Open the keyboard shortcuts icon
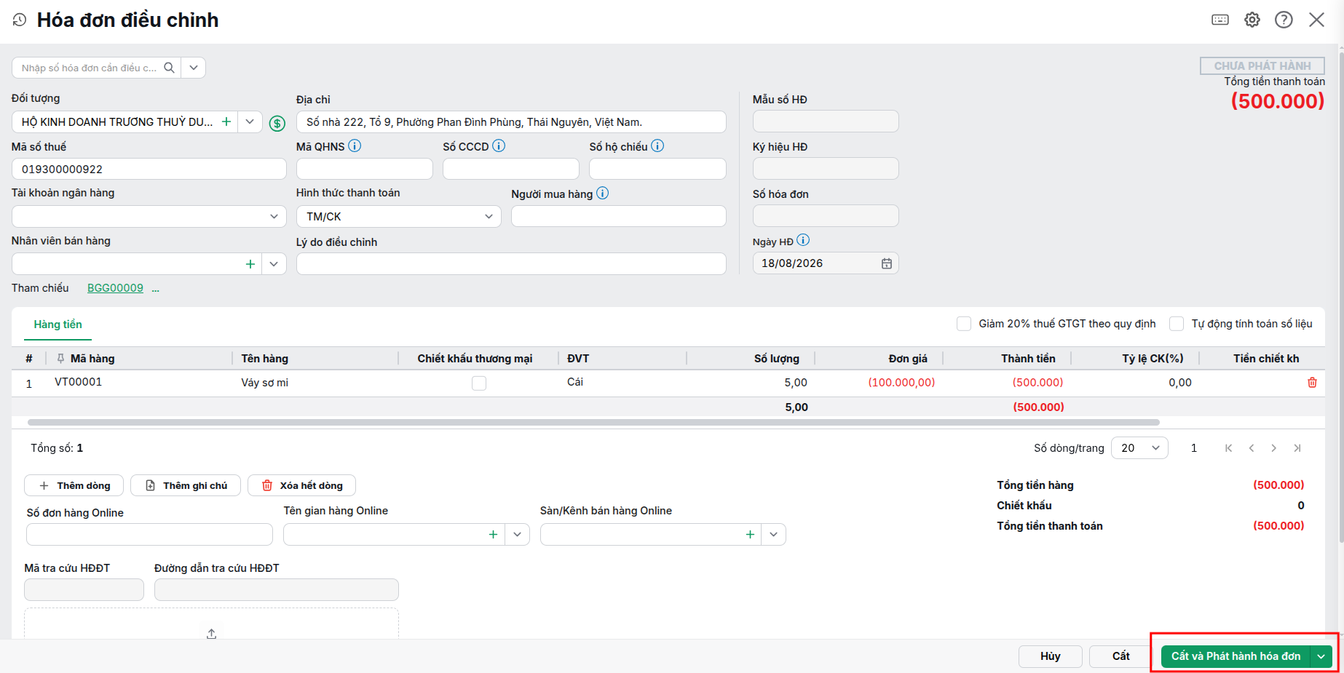 (1220, 20)
